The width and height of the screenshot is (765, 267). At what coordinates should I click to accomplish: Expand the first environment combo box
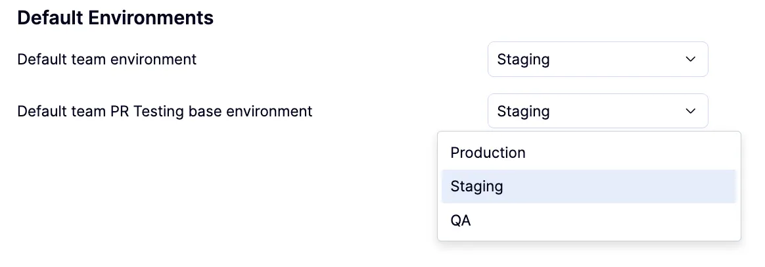[x=597, y=59]
